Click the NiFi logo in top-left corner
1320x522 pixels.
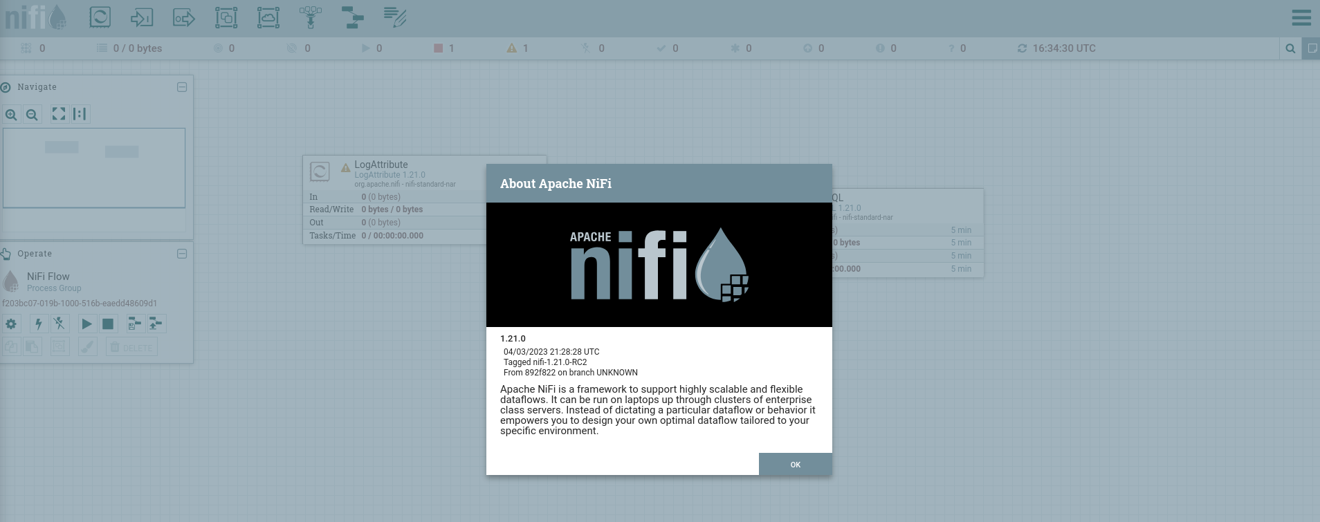35,17
